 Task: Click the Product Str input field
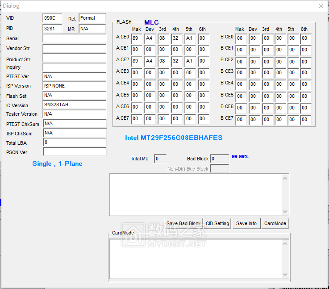(74, 58)
